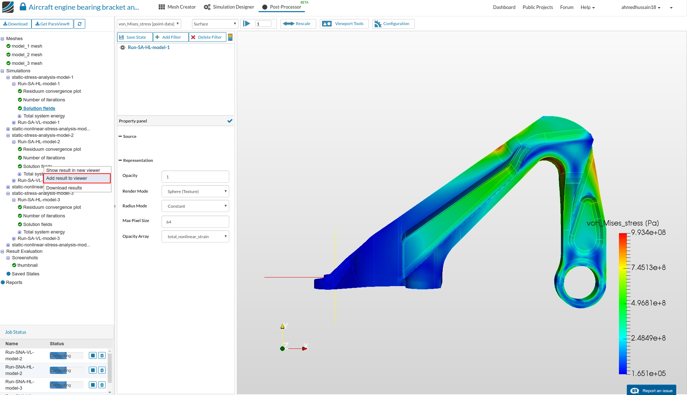
Task: Click the Rescale button
Action: tap(298, 24)
